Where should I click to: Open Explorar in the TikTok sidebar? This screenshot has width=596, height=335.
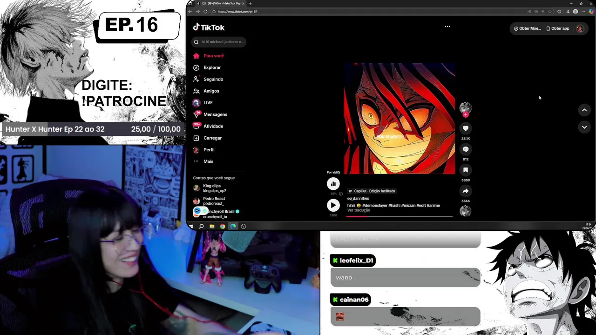(x=207, y=67)
